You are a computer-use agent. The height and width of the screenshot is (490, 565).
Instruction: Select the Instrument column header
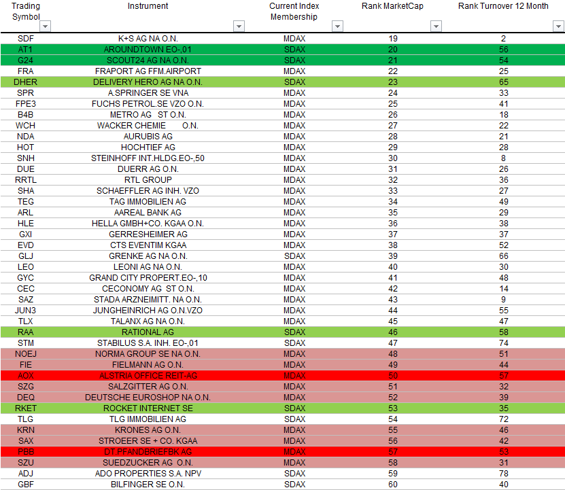[148, 5]
